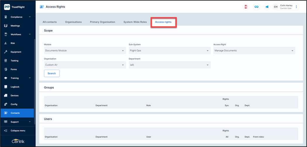Select the Primary Organisation tab

[102, 22]
